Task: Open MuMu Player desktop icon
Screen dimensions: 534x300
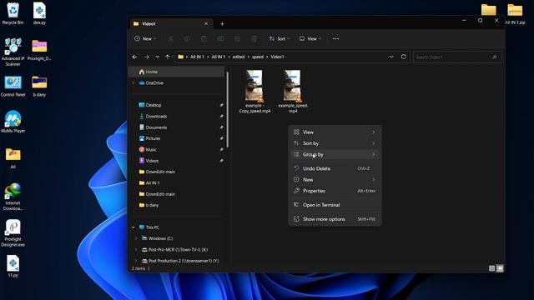Action: [13, 122]
